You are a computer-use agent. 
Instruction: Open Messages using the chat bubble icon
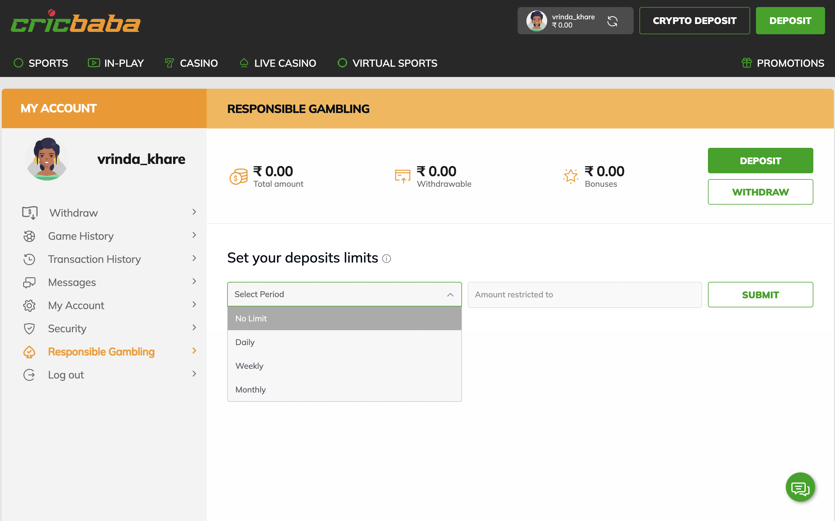pos(30,282)
